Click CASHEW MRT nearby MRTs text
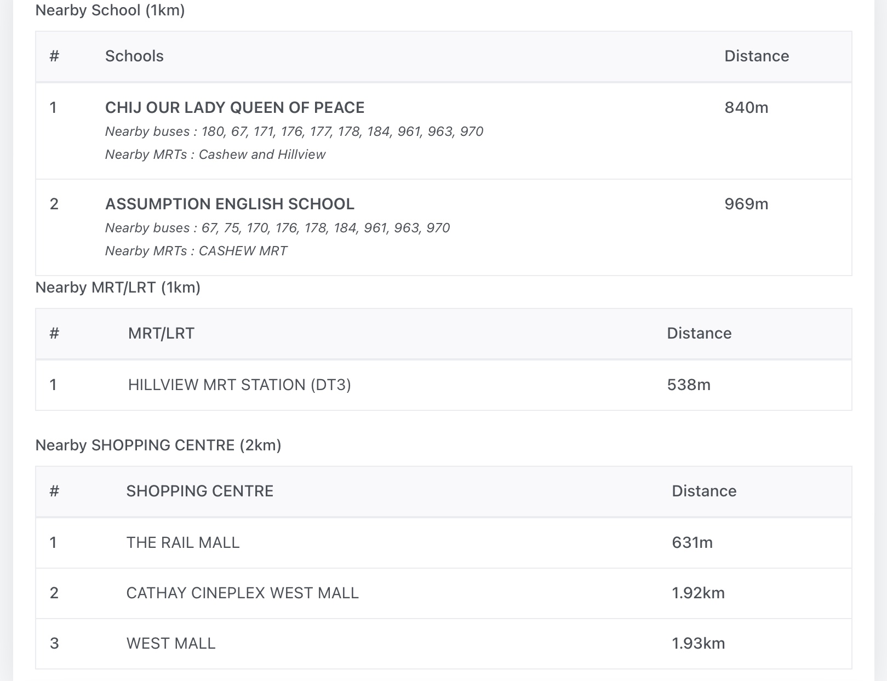 [243, 251]
